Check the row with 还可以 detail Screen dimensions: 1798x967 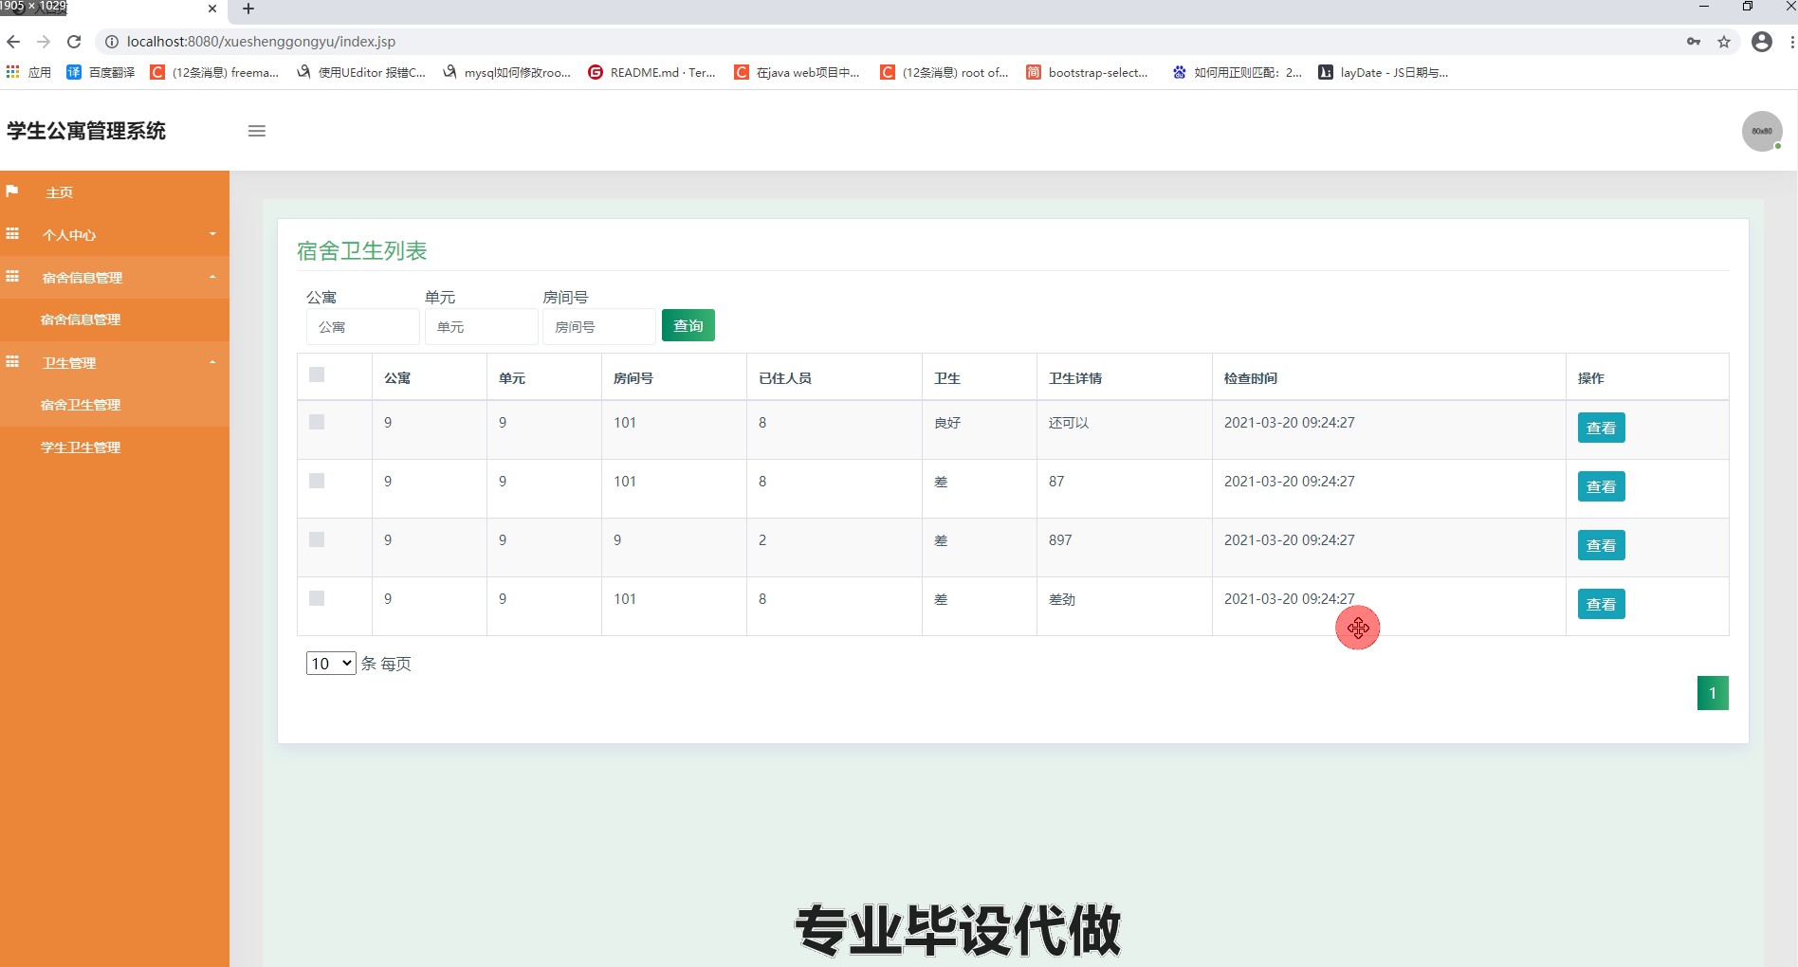(317, 422)
